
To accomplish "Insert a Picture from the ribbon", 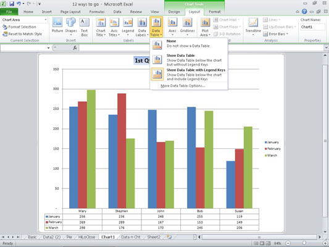I will pos(57,25).
